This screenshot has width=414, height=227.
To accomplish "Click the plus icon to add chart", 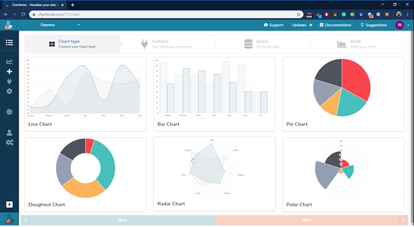I will point(9,71).
